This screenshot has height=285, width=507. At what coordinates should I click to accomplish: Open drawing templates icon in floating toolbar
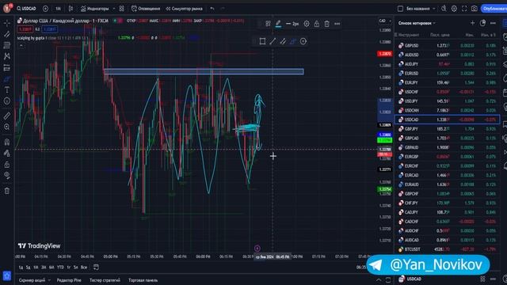coord(268,24)
